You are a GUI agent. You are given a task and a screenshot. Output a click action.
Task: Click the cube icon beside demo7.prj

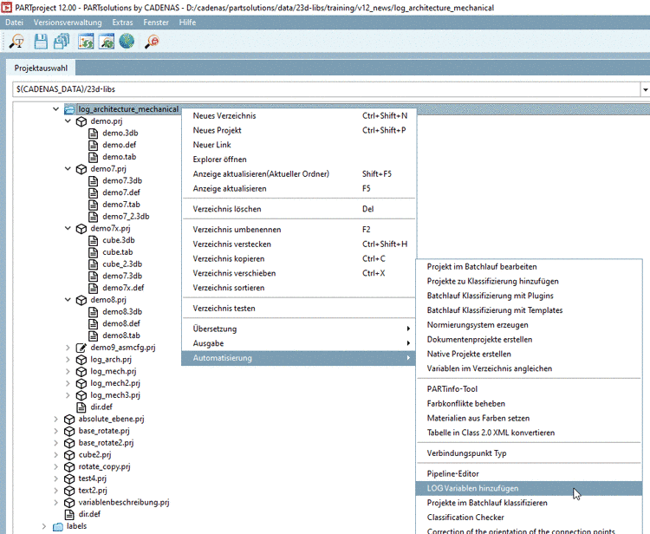[81, 169]
